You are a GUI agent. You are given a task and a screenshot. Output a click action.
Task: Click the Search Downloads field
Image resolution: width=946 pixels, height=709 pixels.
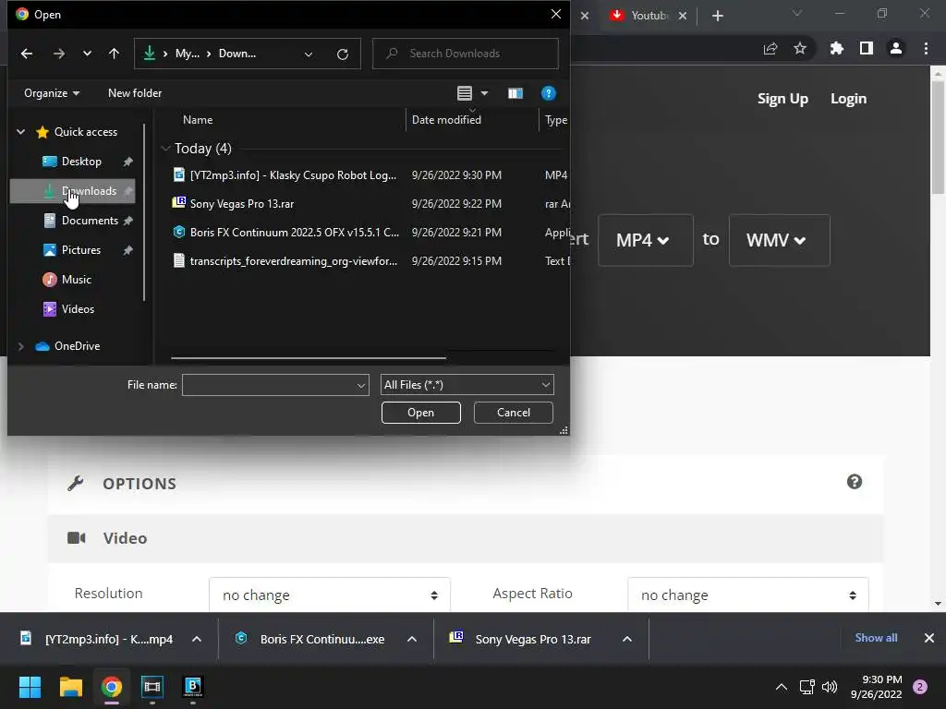click(466, 54)
